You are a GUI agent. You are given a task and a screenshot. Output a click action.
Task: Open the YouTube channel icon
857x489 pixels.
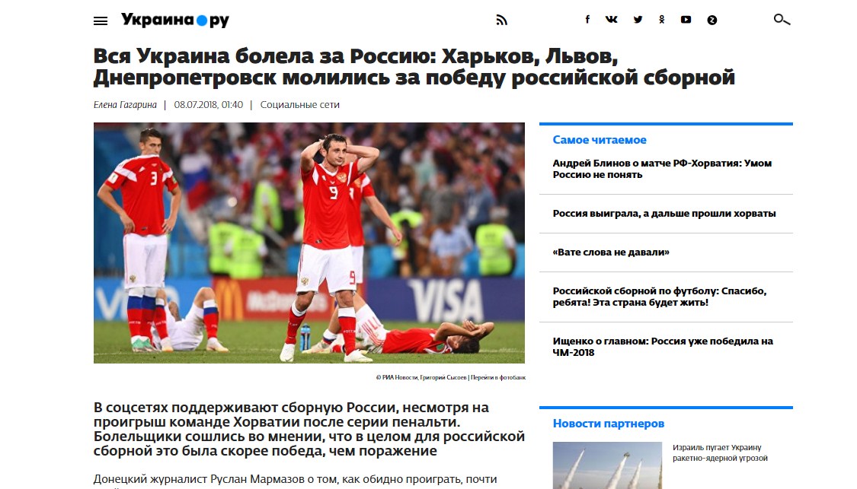pyautogui.click(x=686, y=20)
